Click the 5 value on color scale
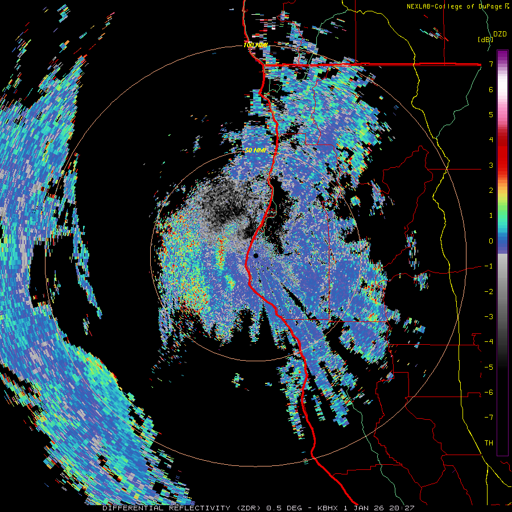Viewport: 512px width, 512px height. [491, 114]
